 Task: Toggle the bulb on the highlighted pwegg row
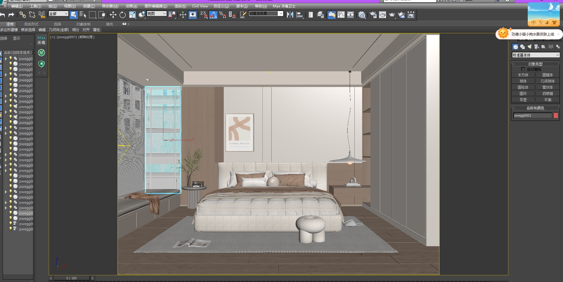click(11, 213)
